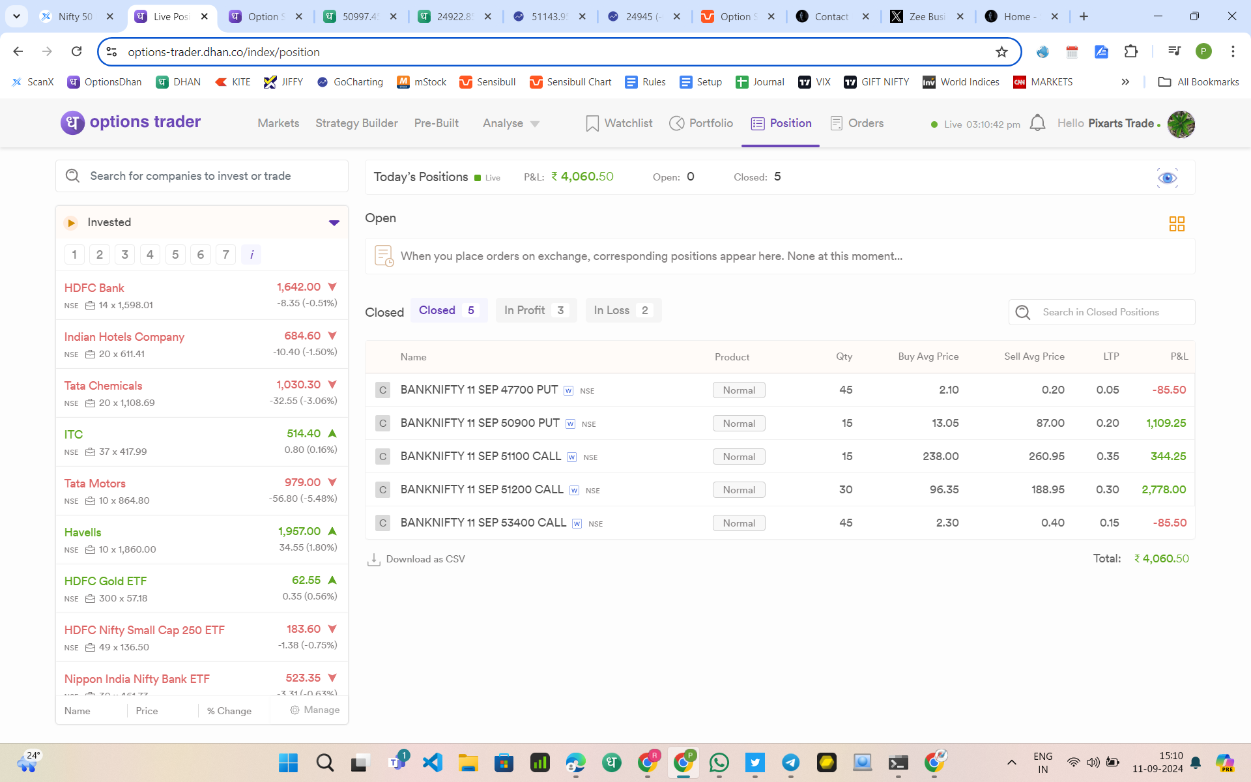Screen dimensions: 1251x782
Task: Open a new browser tab
Action: pos(1084,16)
